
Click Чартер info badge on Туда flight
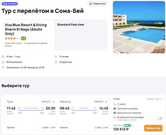tap(46, 102)
